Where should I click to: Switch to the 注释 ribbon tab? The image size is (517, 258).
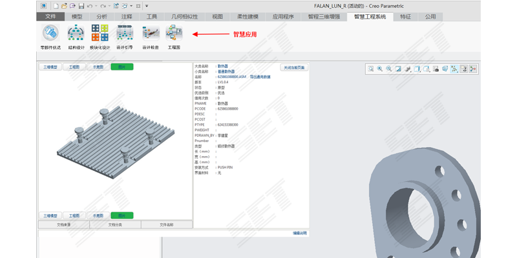coord(127,17)
